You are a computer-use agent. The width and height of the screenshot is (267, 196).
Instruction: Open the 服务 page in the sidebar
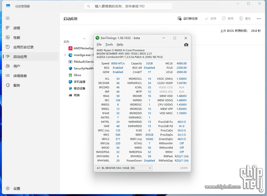(31, 85)
